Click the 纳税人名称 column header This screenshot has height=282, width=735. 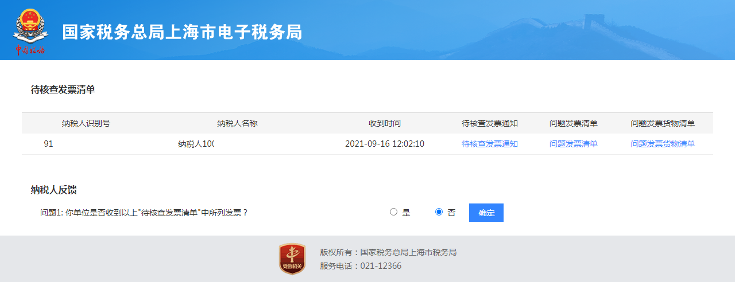tap(237, 123)
